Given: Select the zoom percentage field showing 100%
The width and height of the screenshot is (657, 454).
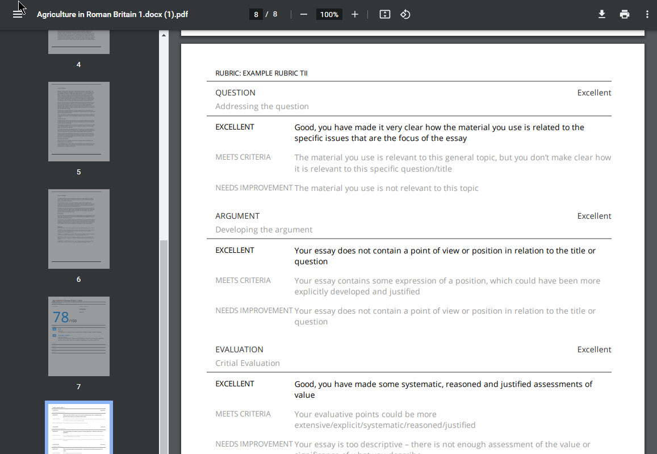Looking at the screenshot, I should pyautogui.click(x=329, y=14).
